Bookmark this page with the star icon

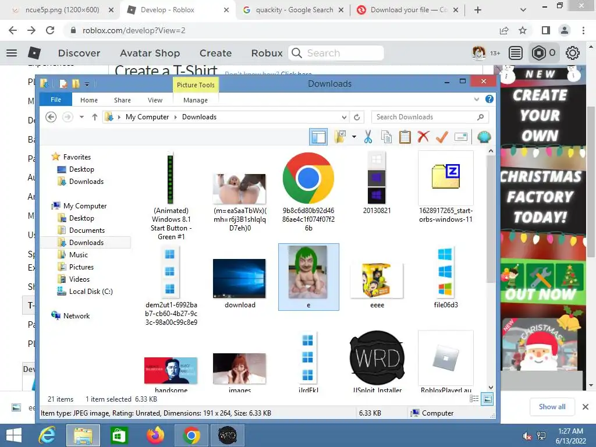(x=523, y=30)
